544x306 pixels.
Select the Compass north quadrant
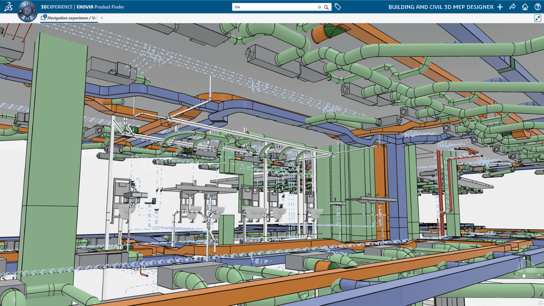point(27,3)
